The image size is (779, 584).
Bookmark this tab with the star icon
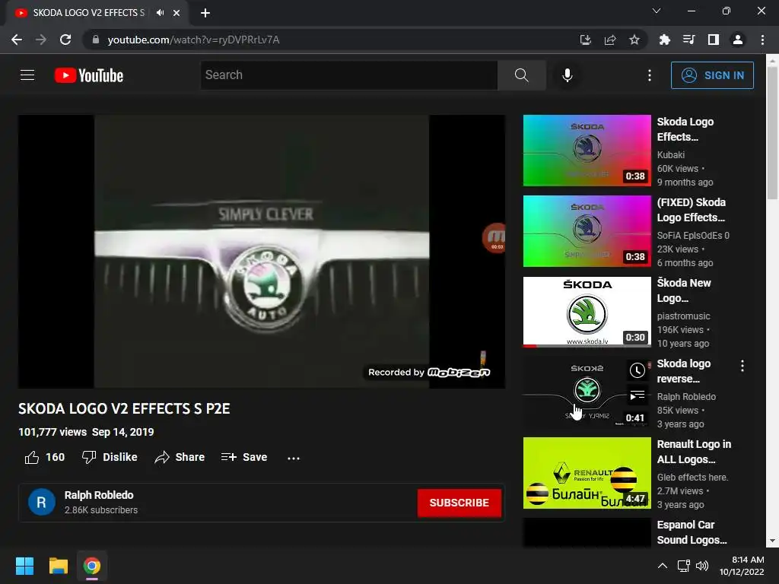pyautogui.click(x=634, y=40)
